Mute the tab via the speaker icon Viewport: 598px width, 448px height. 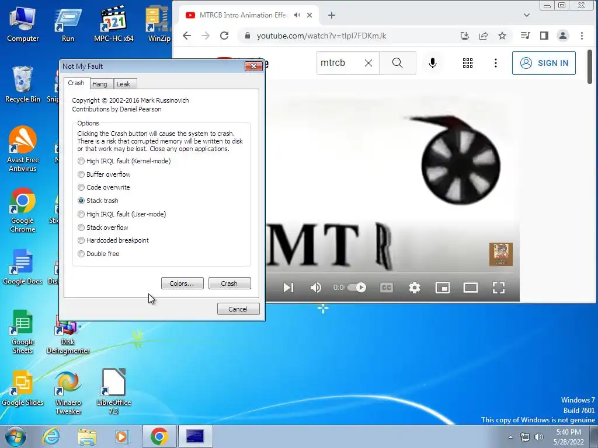pos(297,15)
